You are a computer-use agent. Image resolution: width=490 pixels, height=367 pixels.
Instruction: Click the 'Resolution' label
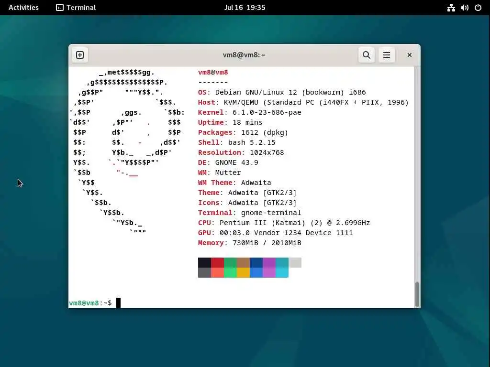(x=220, y=152)
